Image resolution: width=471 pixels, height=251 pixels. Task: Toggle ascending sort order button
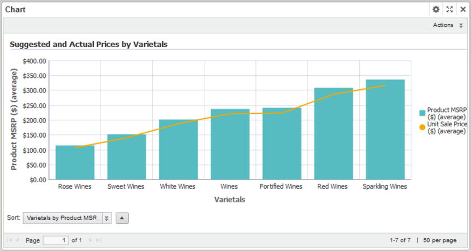click(122, 218)
